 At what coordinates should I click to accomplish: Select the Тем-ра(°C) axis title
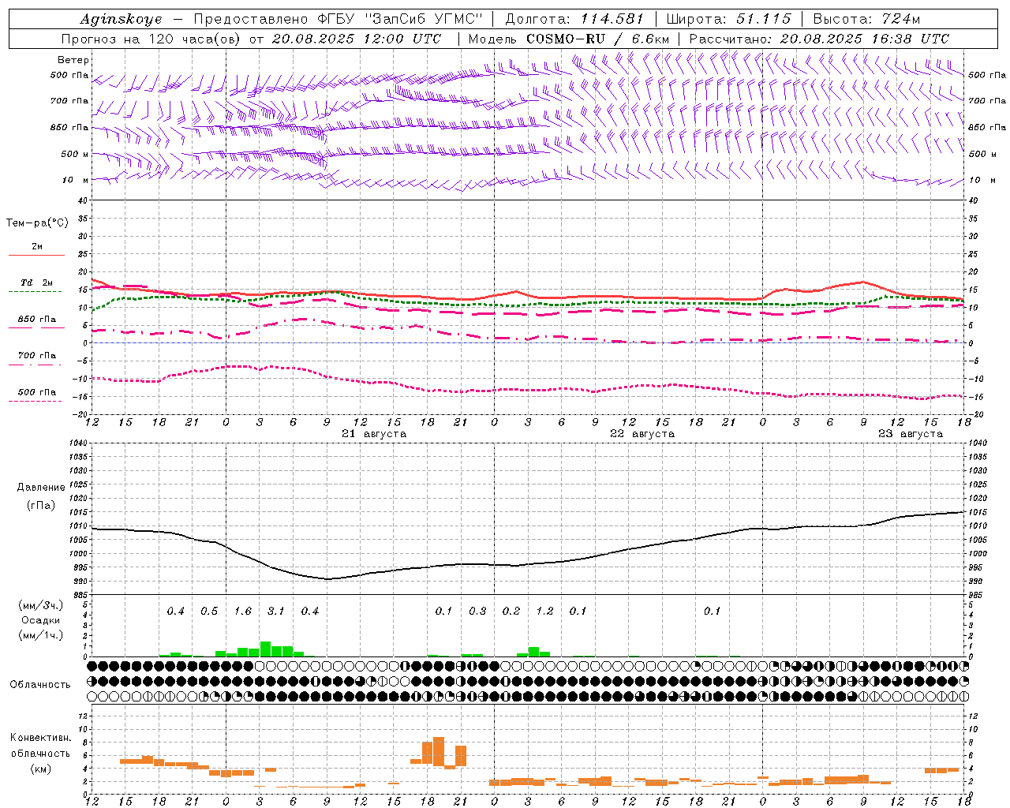[x=37, y=223]
